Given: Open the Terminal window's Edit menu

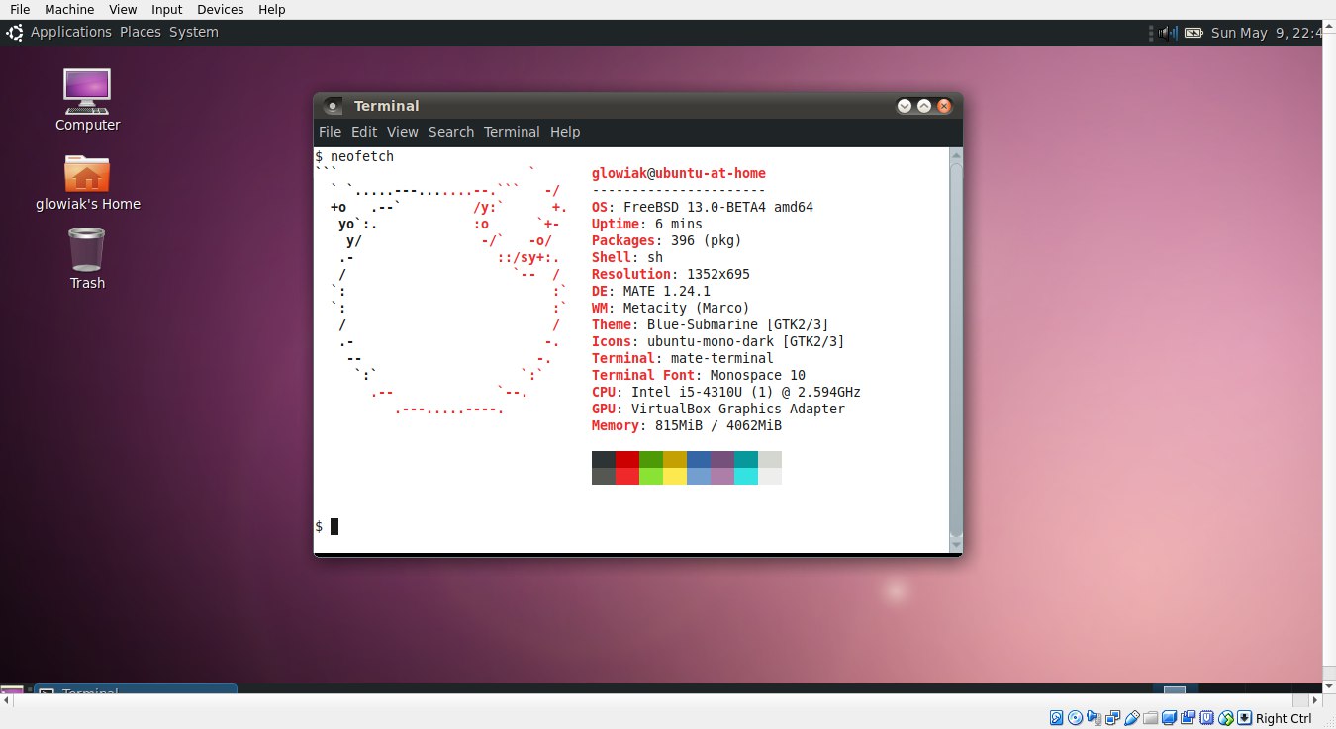Looking at the screenshot, I should click(364, 132).
